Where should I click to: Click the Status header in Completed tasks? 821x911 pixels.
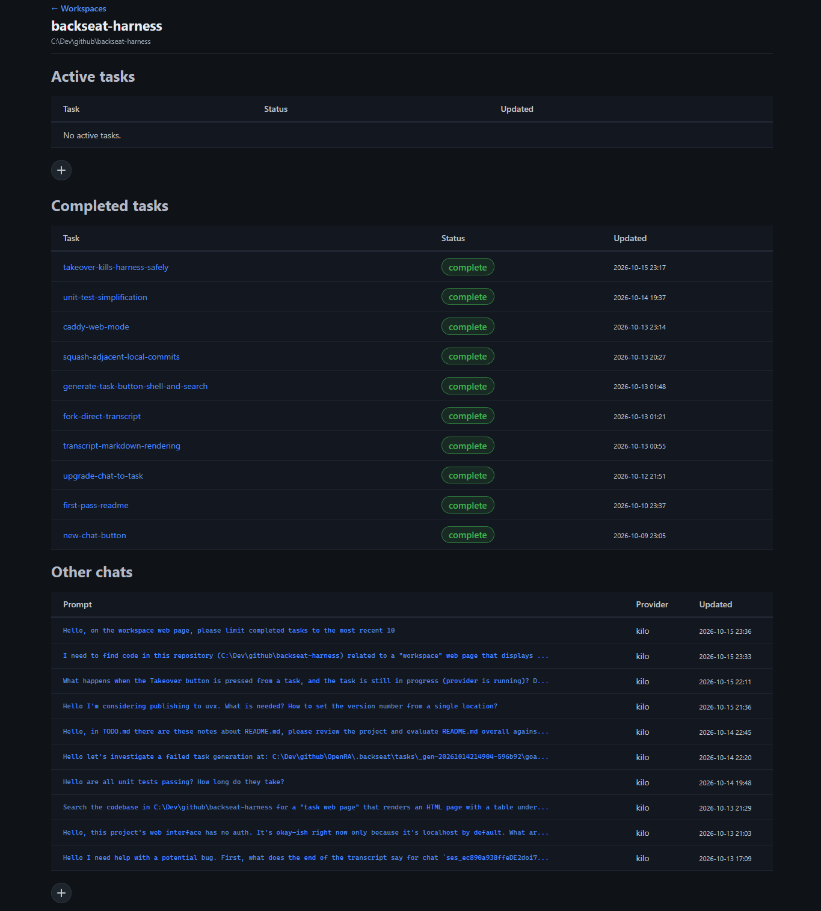[453, 238]
